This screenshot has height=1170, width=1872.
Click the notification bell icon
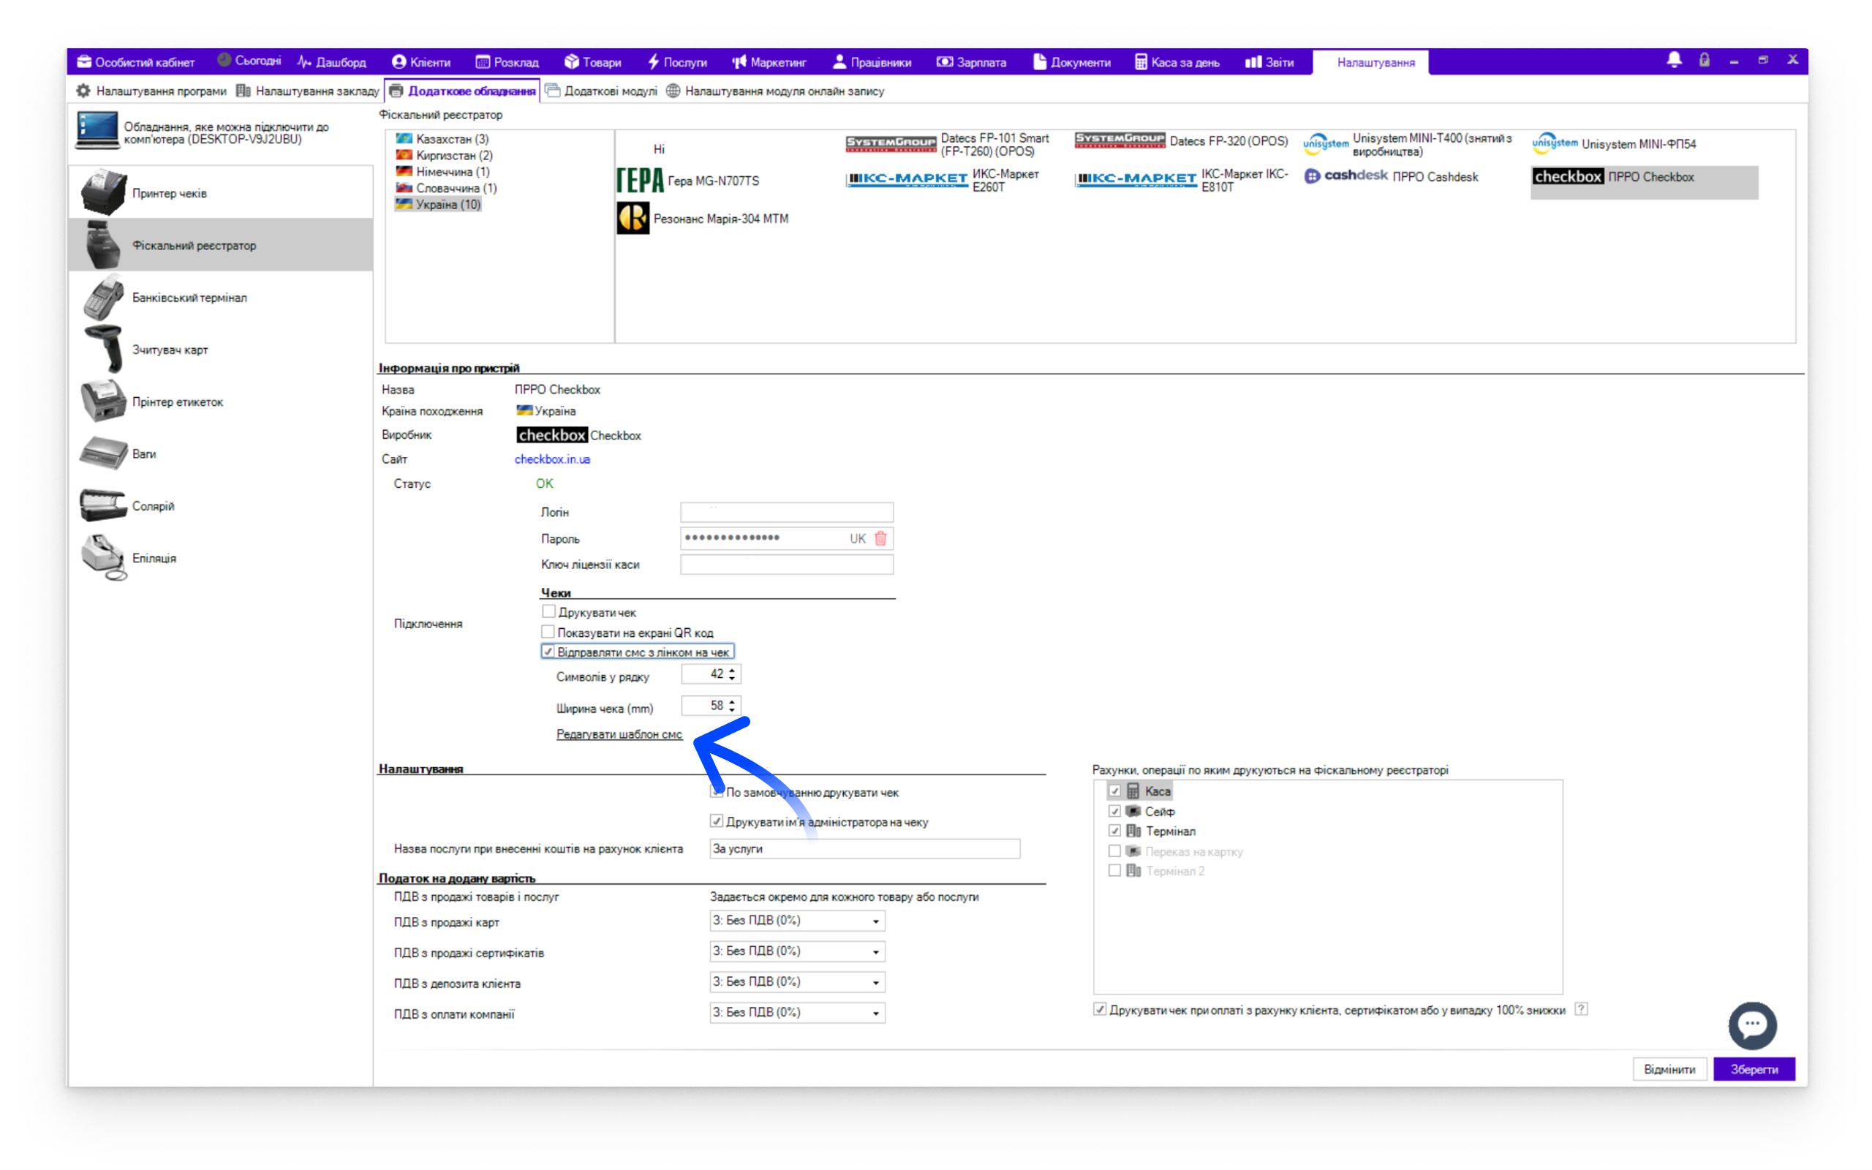(x=1674, y=61)
